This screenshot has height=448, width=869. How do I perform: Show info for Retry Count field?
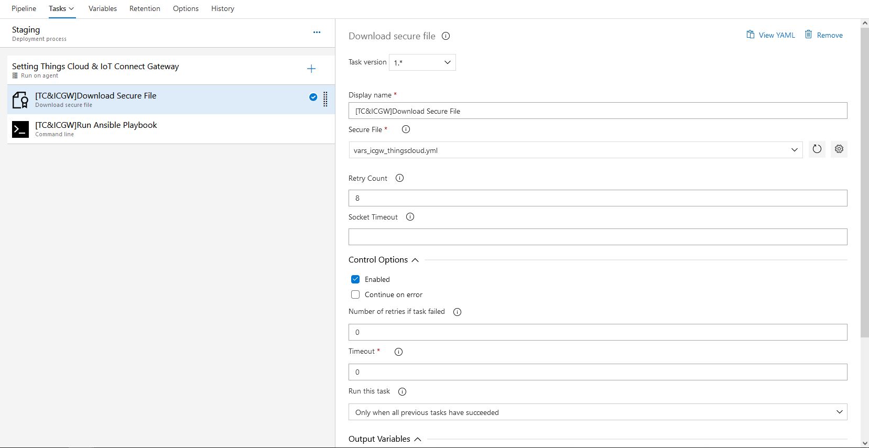(x=399, y=178)
